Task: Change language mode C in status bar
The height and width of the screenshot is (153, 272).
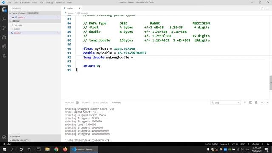Action: (248, 144)
